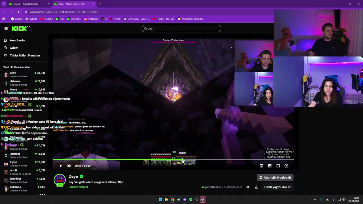
Task: Focus the Ara search field
Action: tap(181, 29)
